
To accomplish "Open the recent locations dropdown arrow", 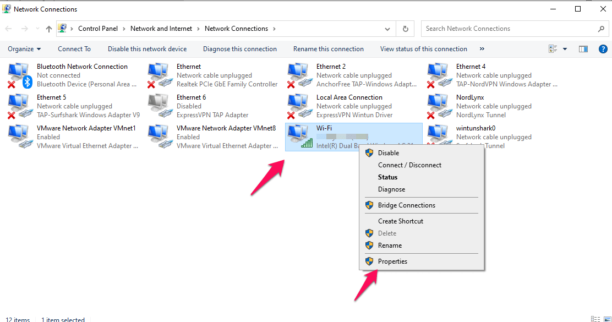I will click(37, 29).
